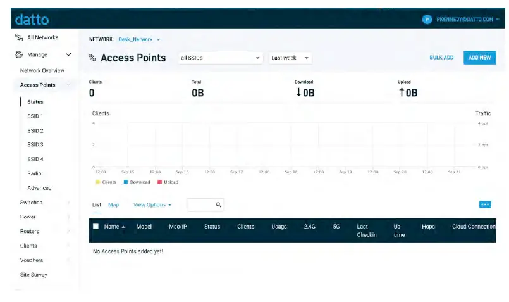Sort by Name ascending arrow
This screenshot has width=509, height=302.
[x=123, y=227]
